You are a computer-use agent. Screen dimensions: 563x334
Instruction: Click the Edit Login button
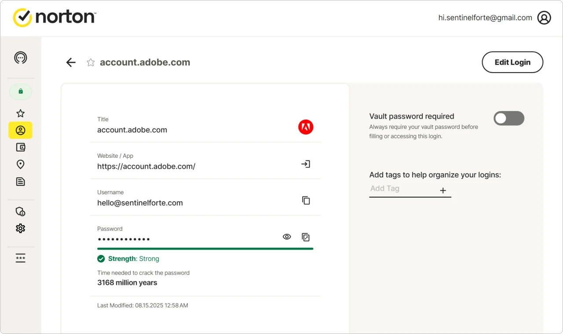tap(512, 62)
